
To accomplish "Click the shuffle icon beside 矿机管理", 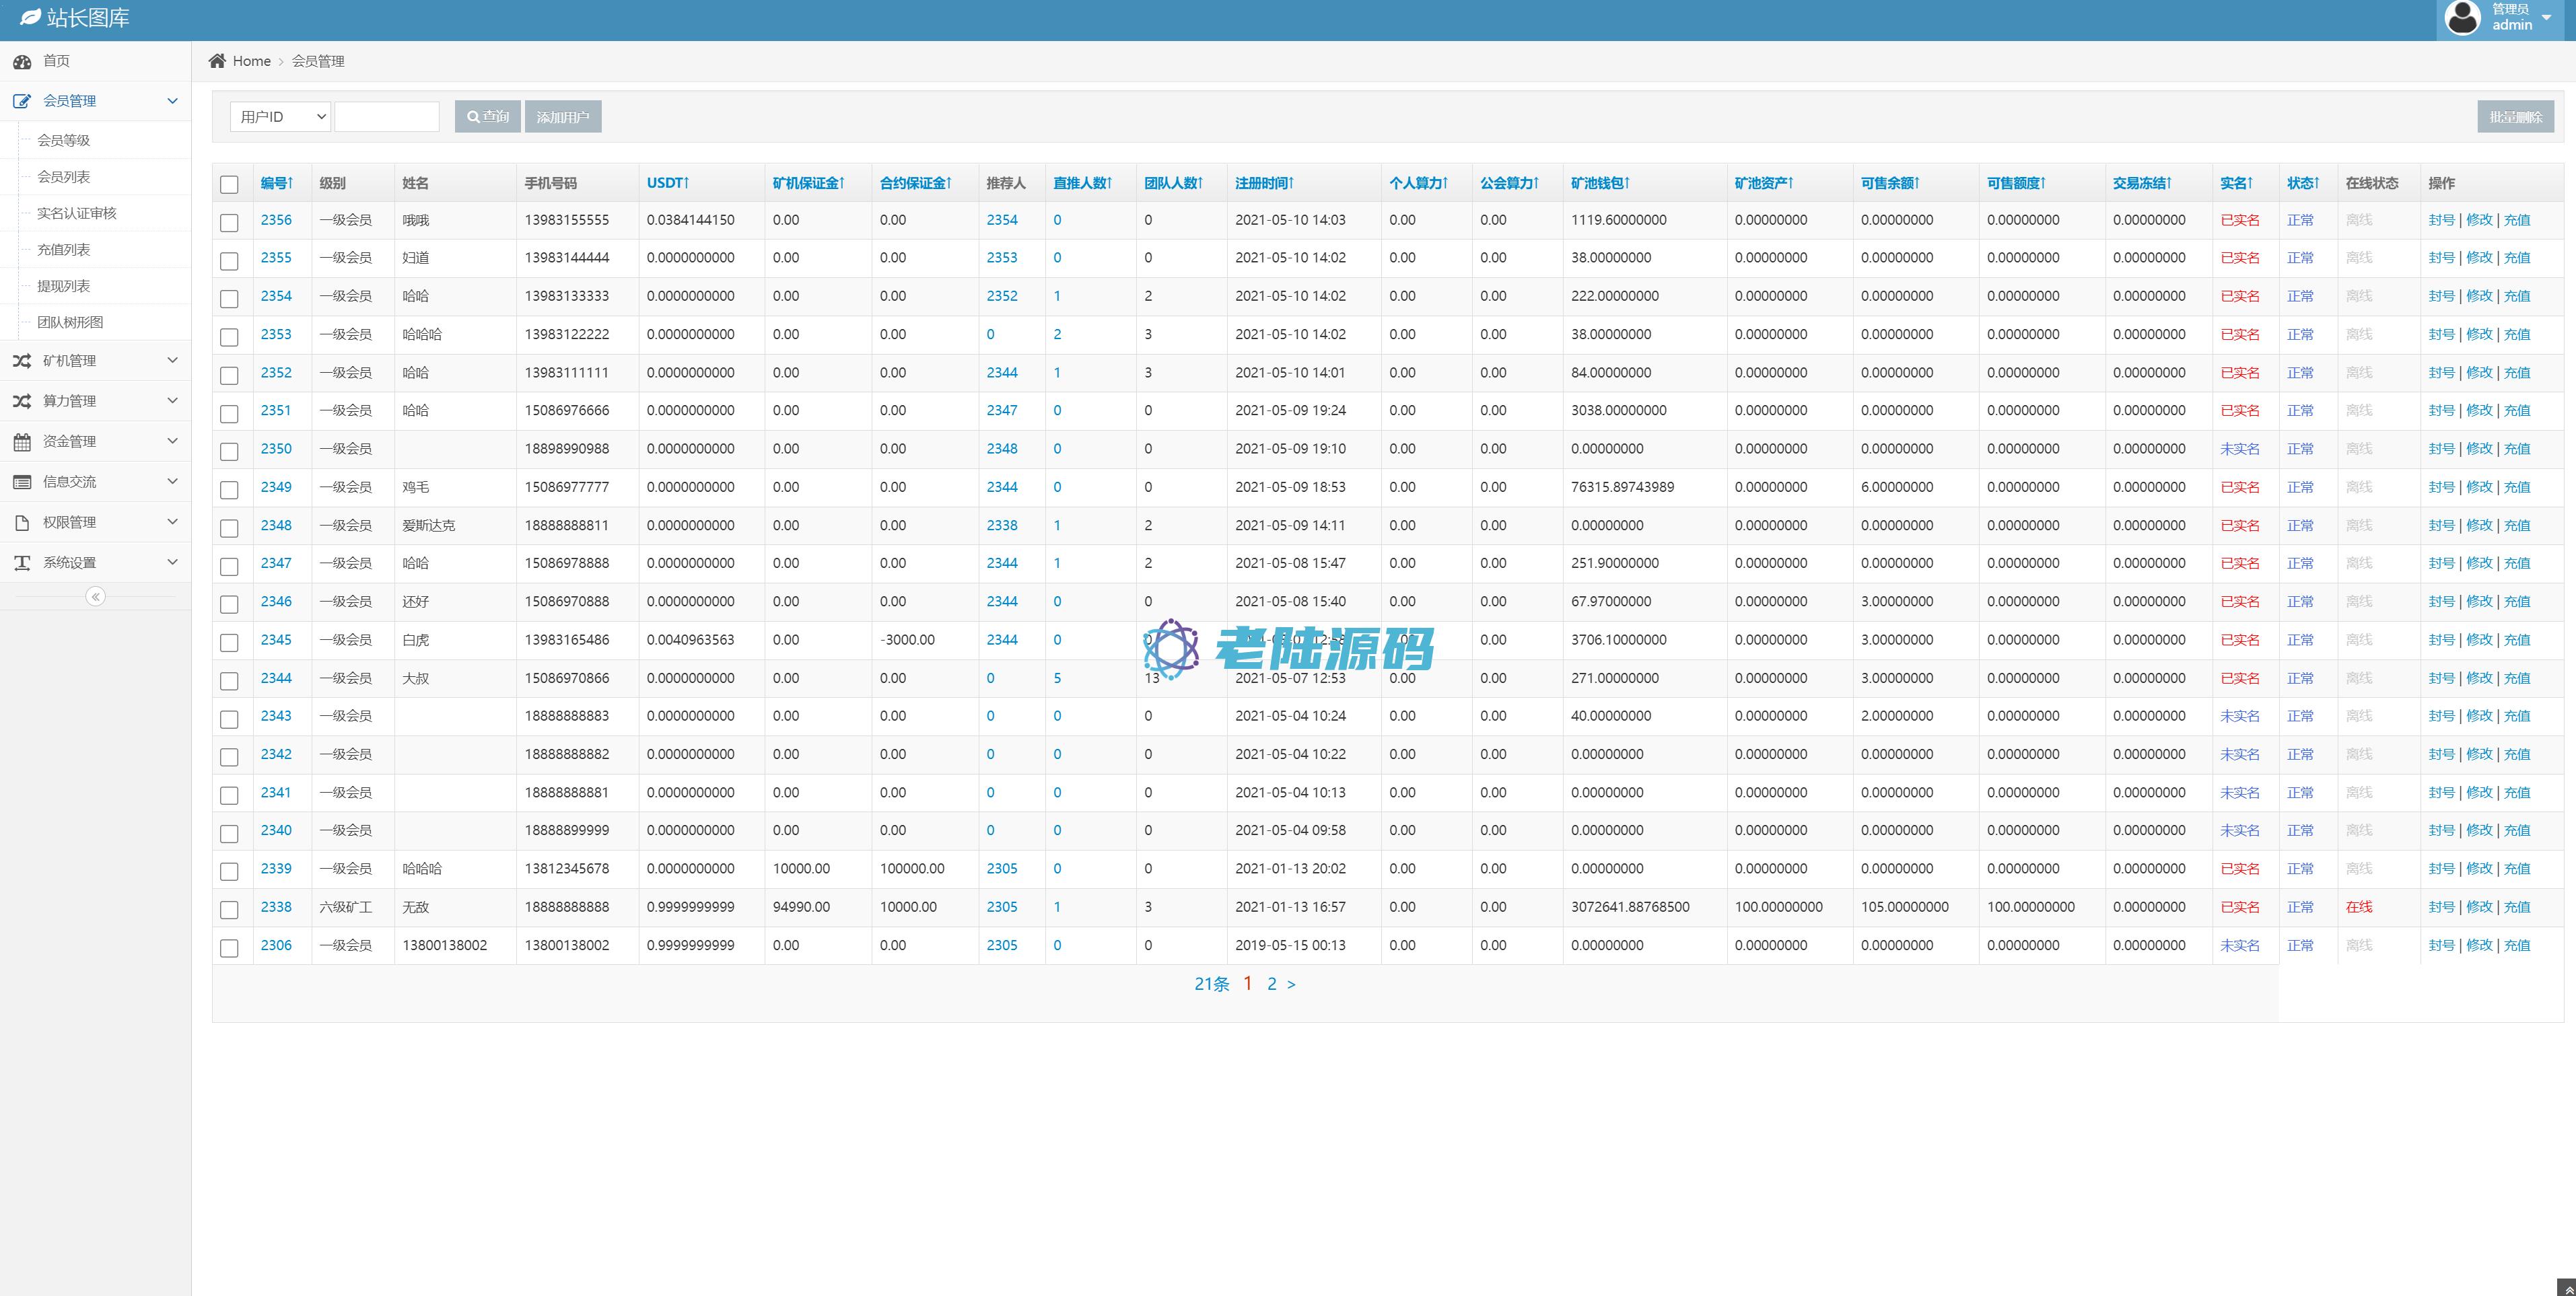I will point(22,361).
